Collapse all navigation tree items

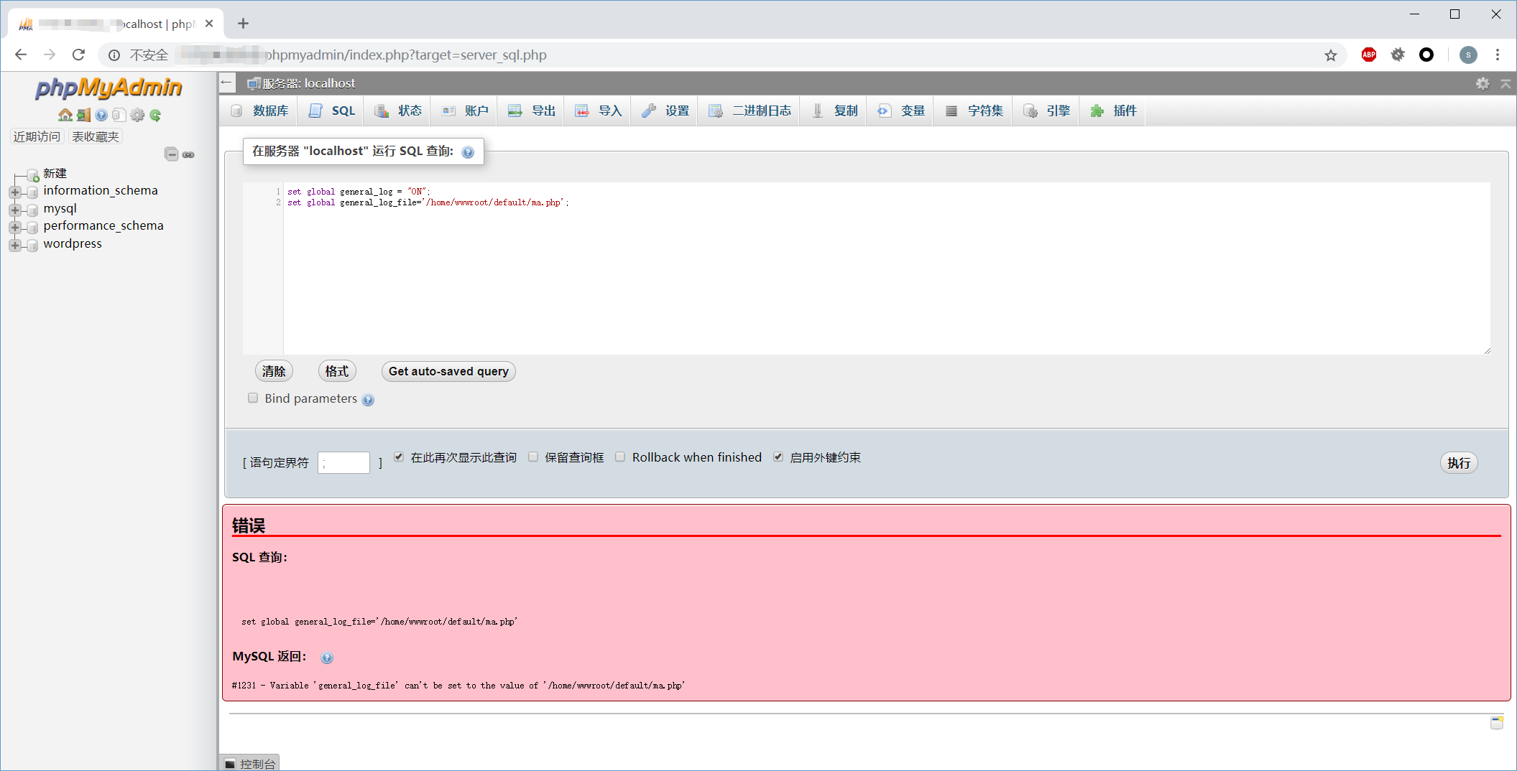(x=171, y=154)
